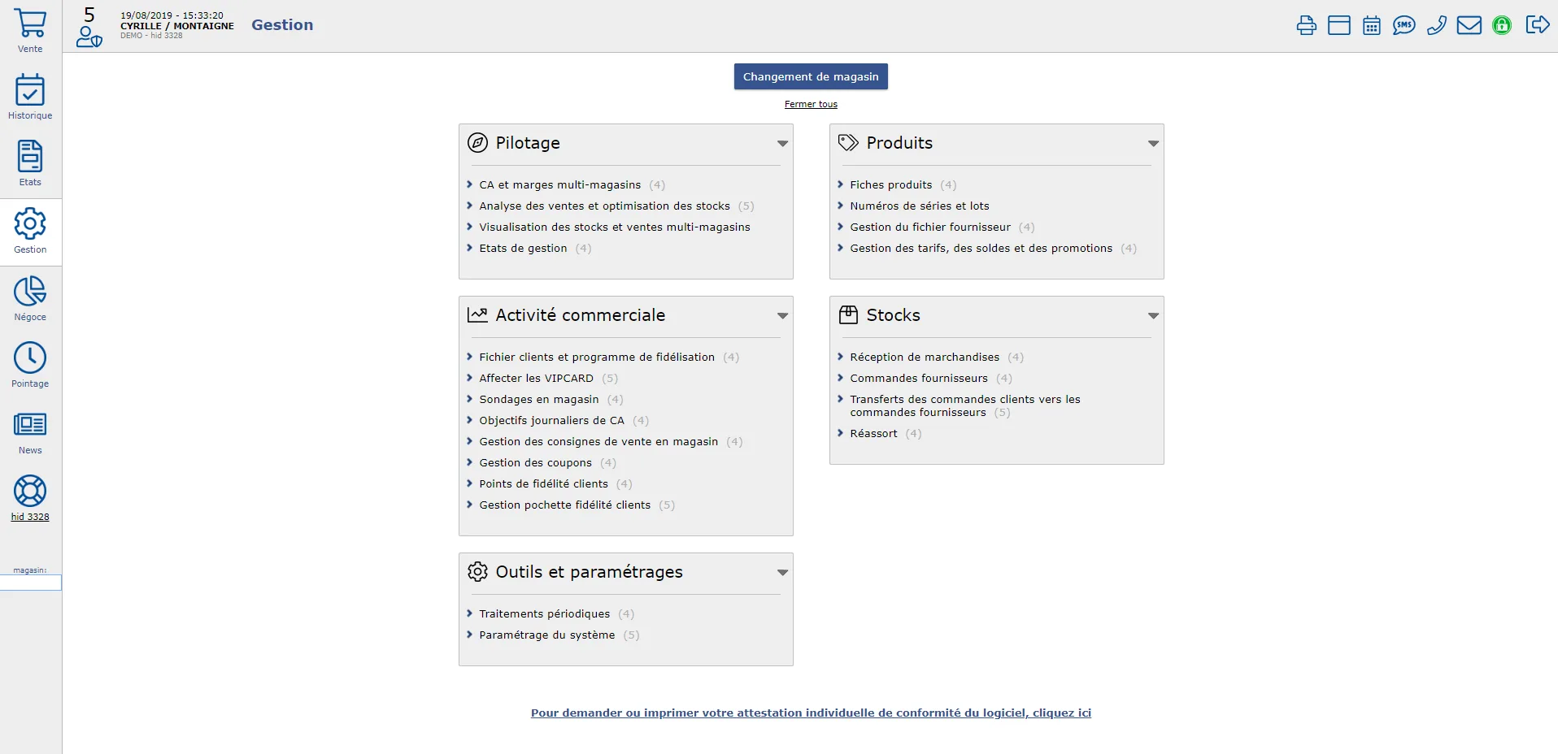Image resolution: width=1558 pixels, height=754 pixels.
Task: Open the Pointage clock icon
Action: click(x=30, y=357)
